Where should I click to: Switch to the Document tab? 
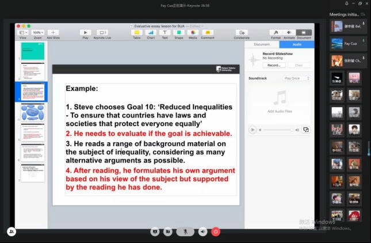262,44
